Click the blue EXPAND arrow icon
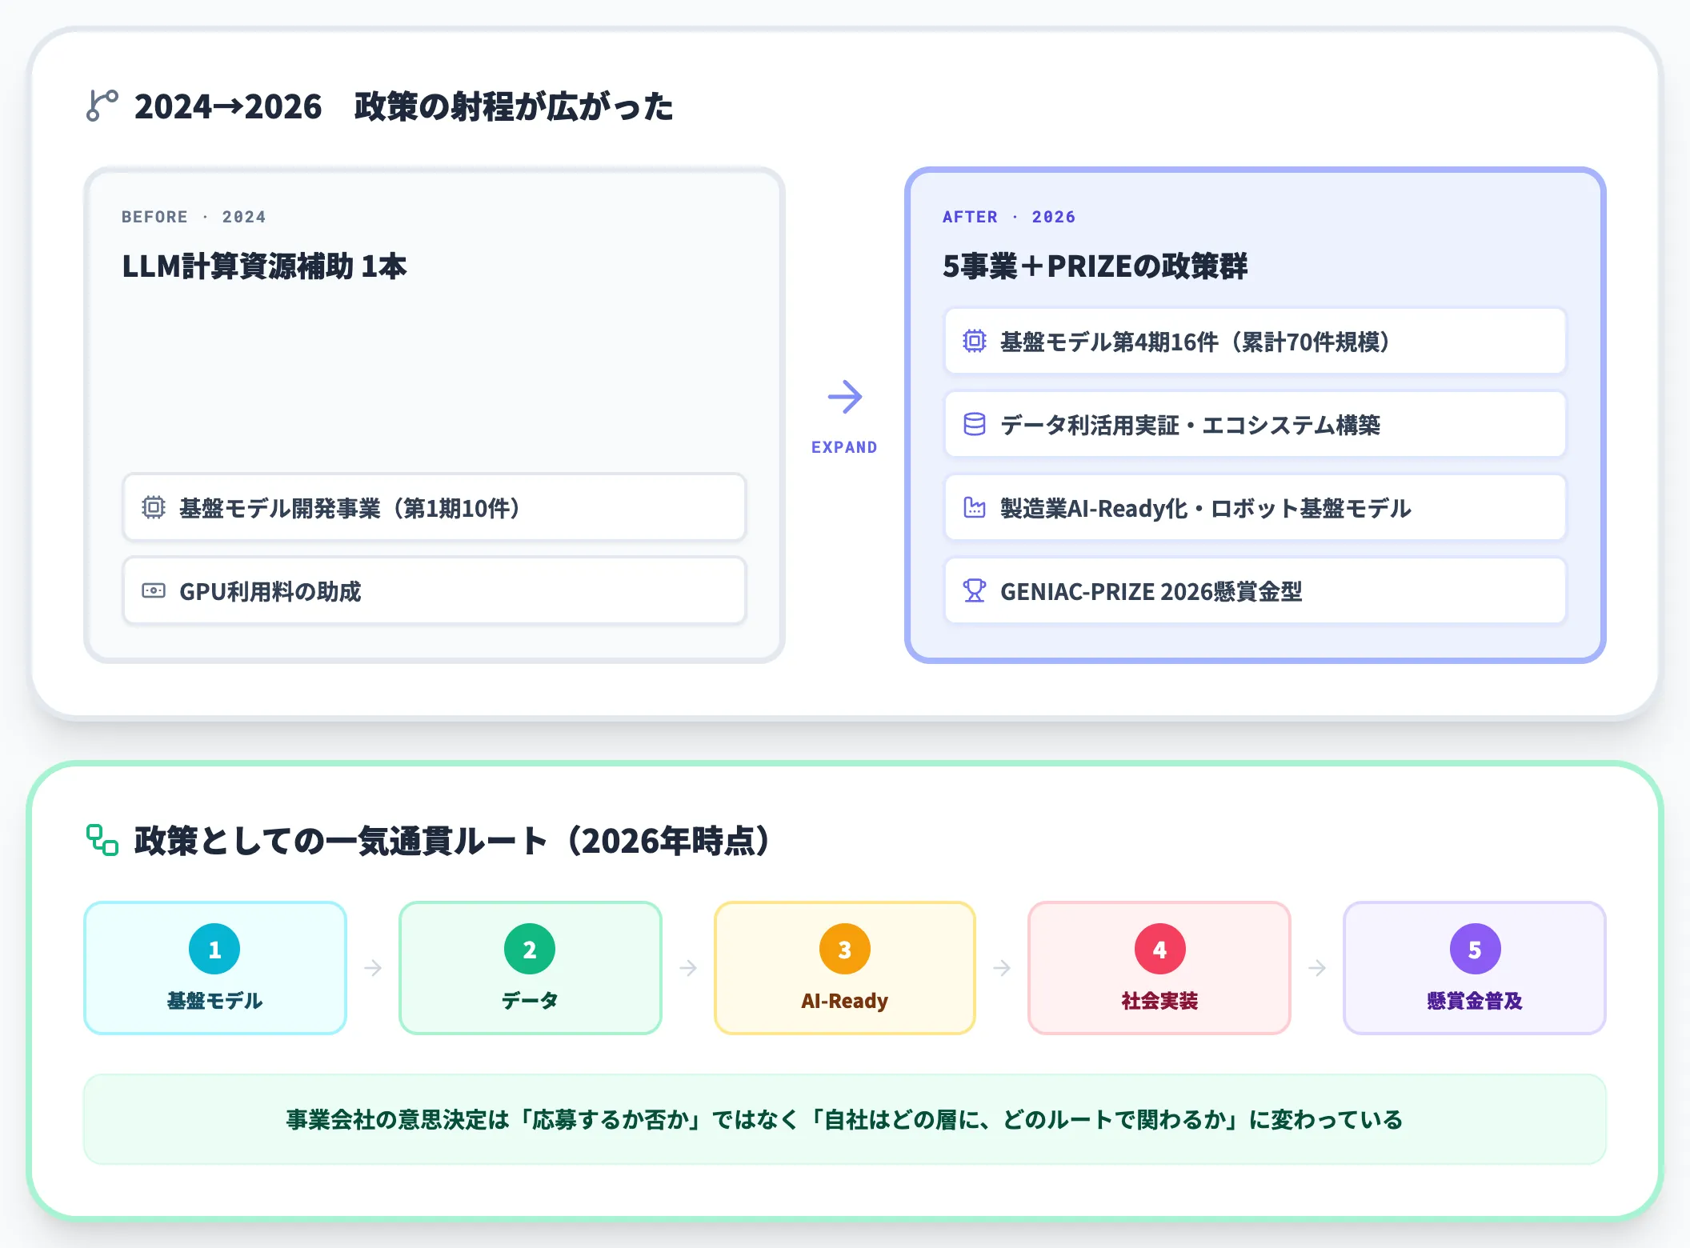The height and width of the screenshot is (1248, 1690). coord(844,397)
